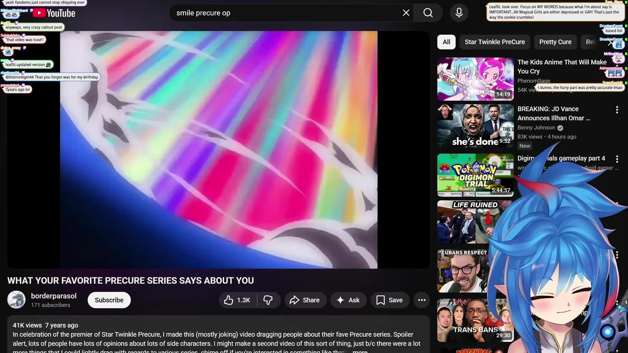Image resolution: width=628 pixels, height=353 pixels.
Task: Dislike the video with the thumbs-down button
Action: (268, 300)
